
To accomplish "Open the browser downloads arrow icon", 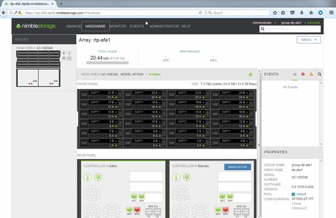I will (x=302, y=13).
